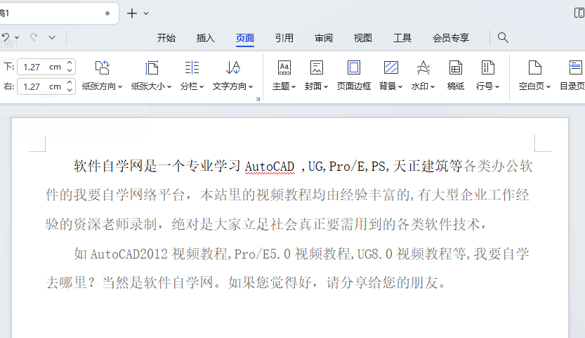Open the 引用 tab

[284, 38]
